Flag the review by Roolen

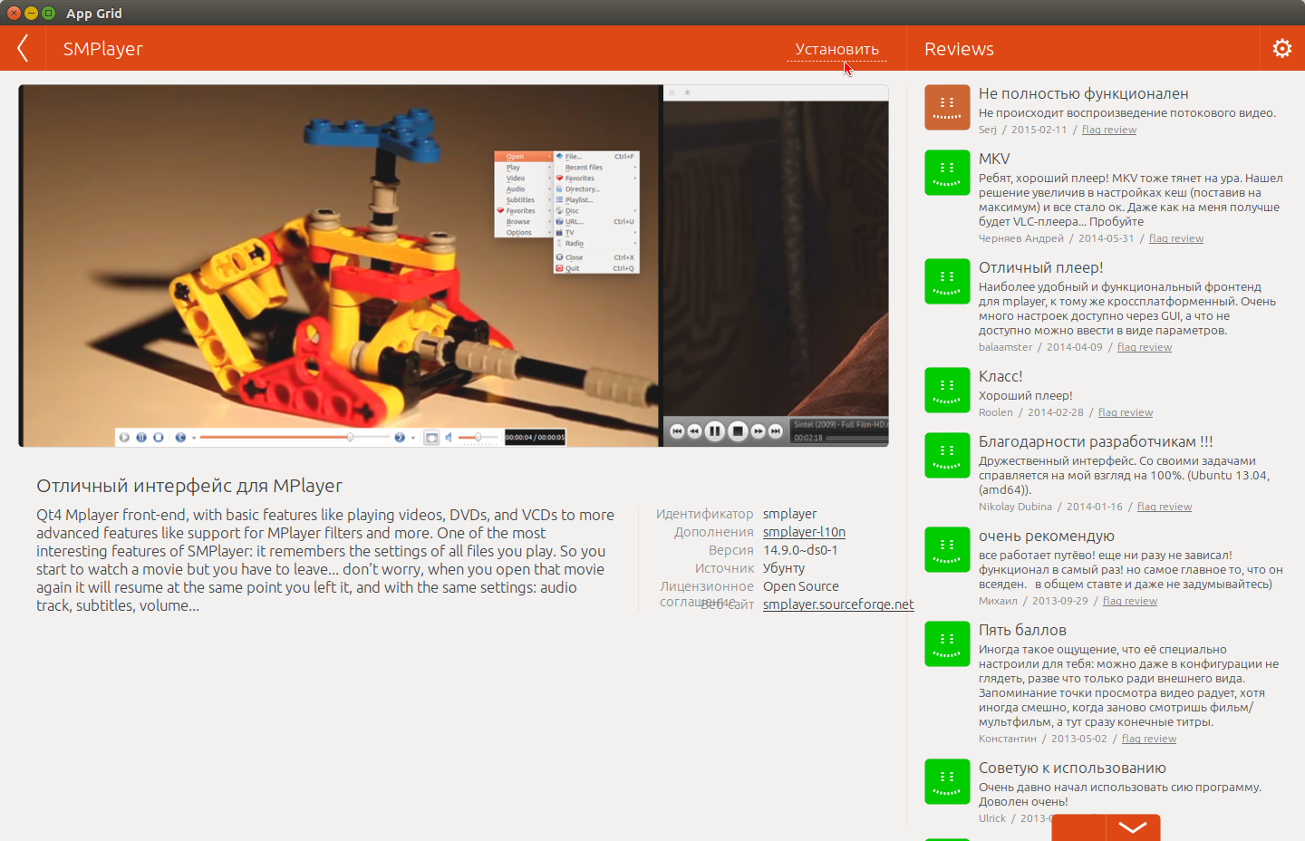pos(1125,412)
